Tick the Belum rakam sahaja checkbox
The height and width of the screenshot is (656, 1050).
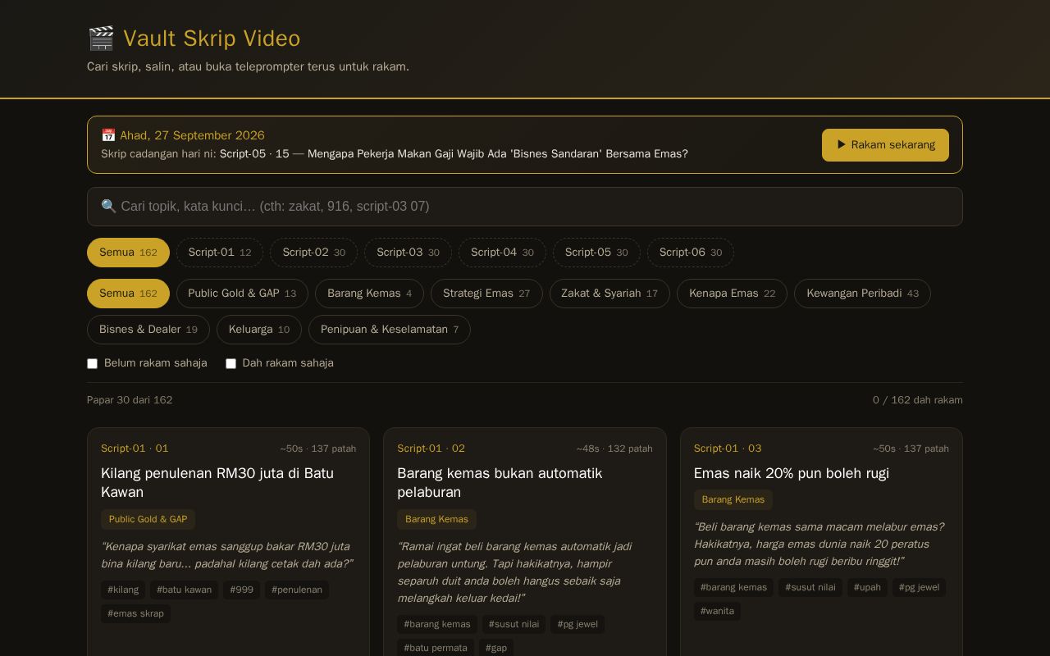(93, 363)
